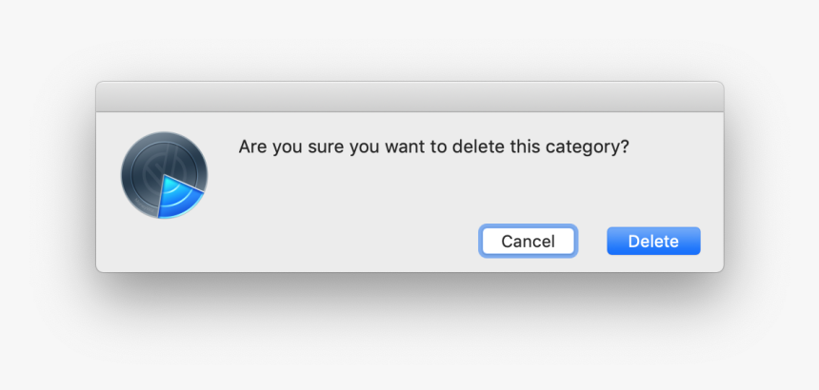Click the dark gray circle of app icon
The height and width of the screenshot is (390, 819).
point(149,165)
